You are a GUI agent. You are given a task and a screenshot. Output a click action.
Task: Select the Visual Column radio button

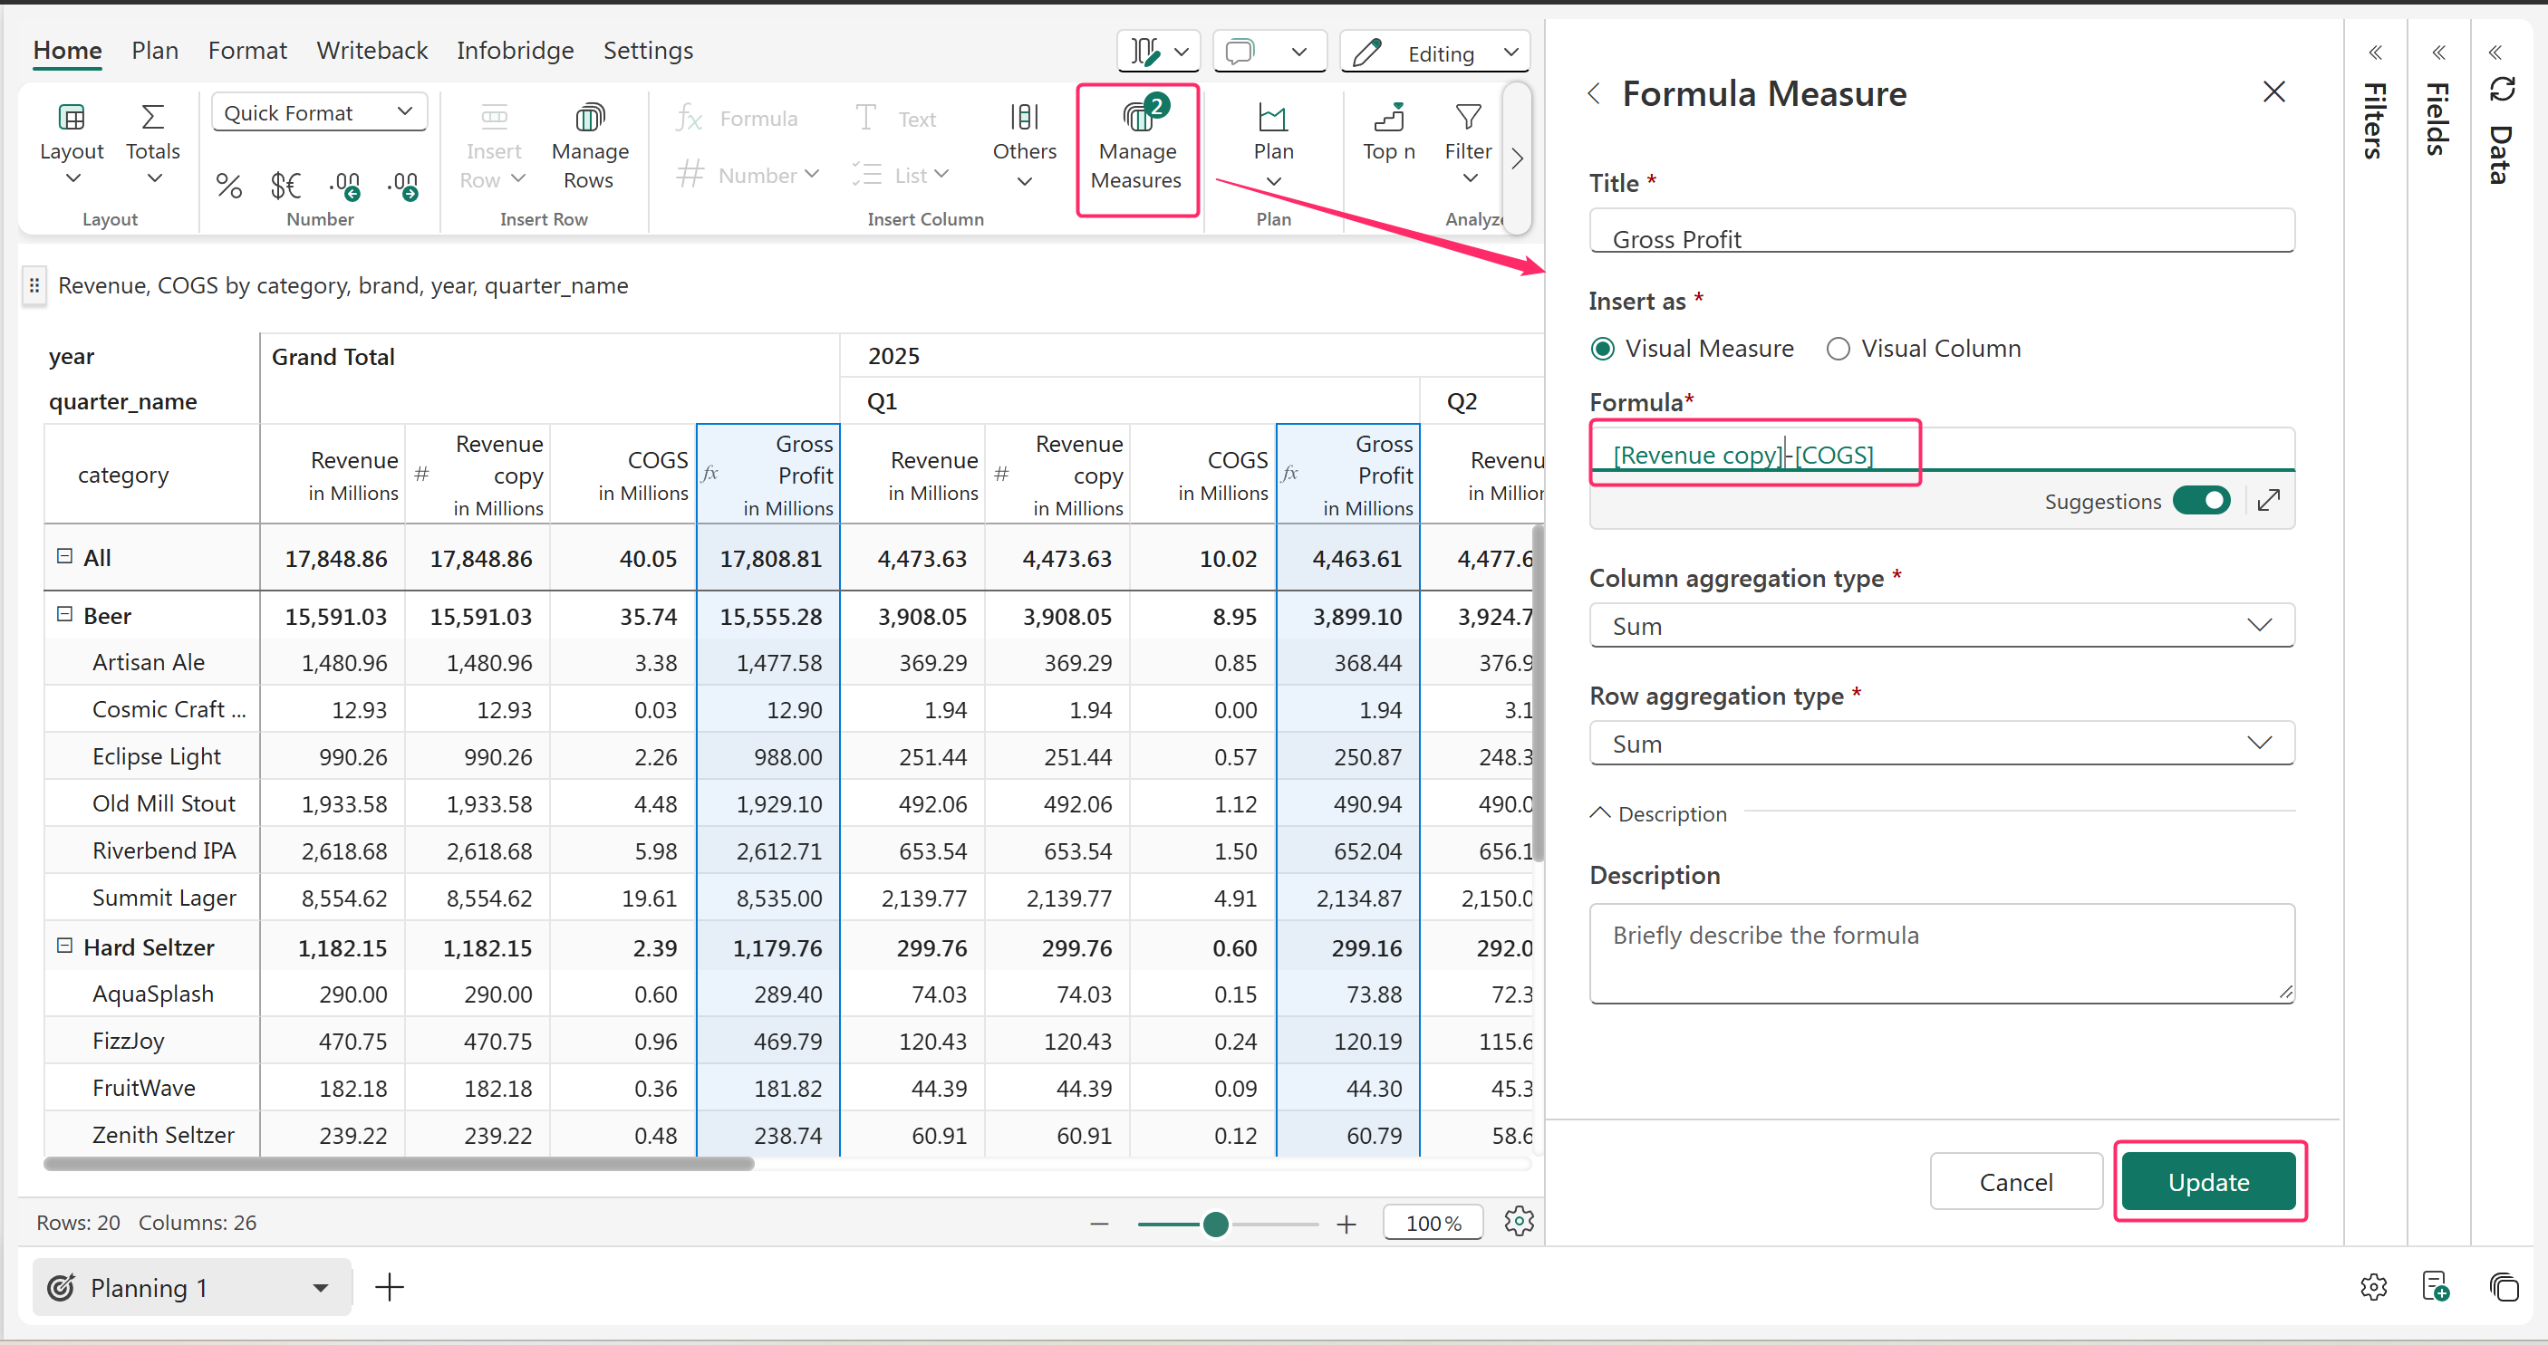tap(1838, 349)
